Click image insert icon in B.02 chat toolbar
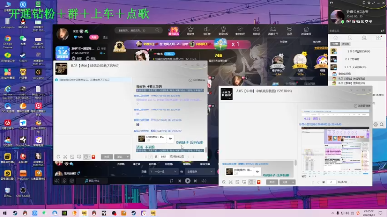The image size is (387, 217). tap(72, 157)
